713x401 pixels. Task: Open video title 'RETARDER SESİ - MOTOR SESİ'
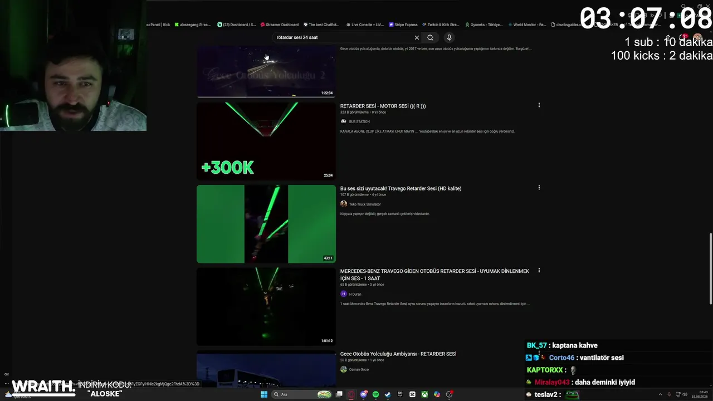383,106
